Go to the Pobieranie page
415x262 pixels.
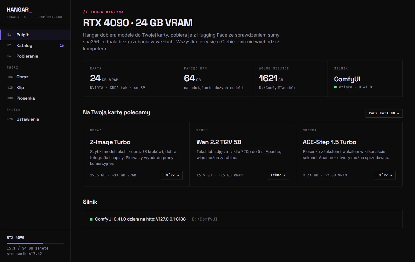click(x=35, y=56)
